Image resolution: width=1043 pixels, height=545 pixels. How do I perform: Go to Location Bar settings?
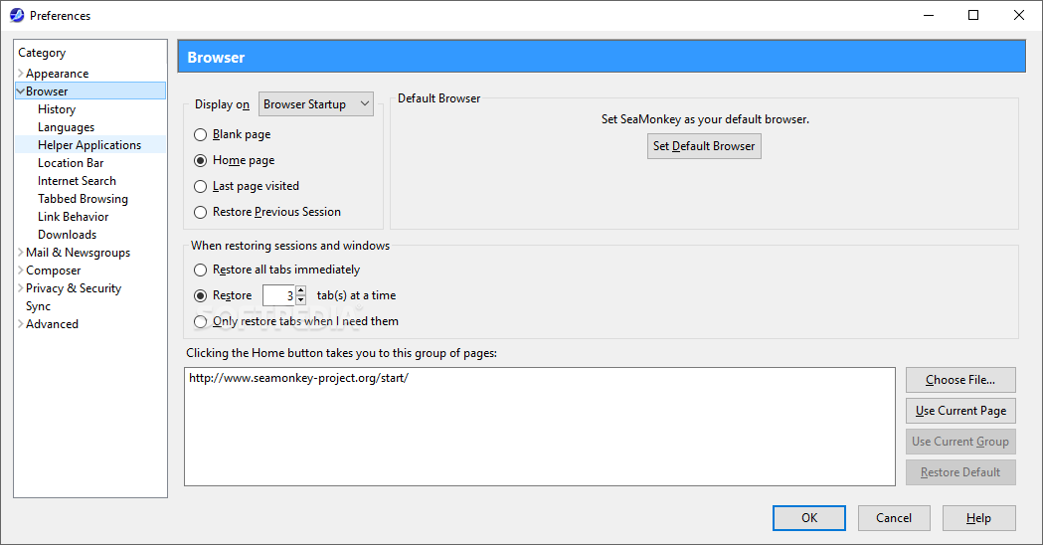71,163
